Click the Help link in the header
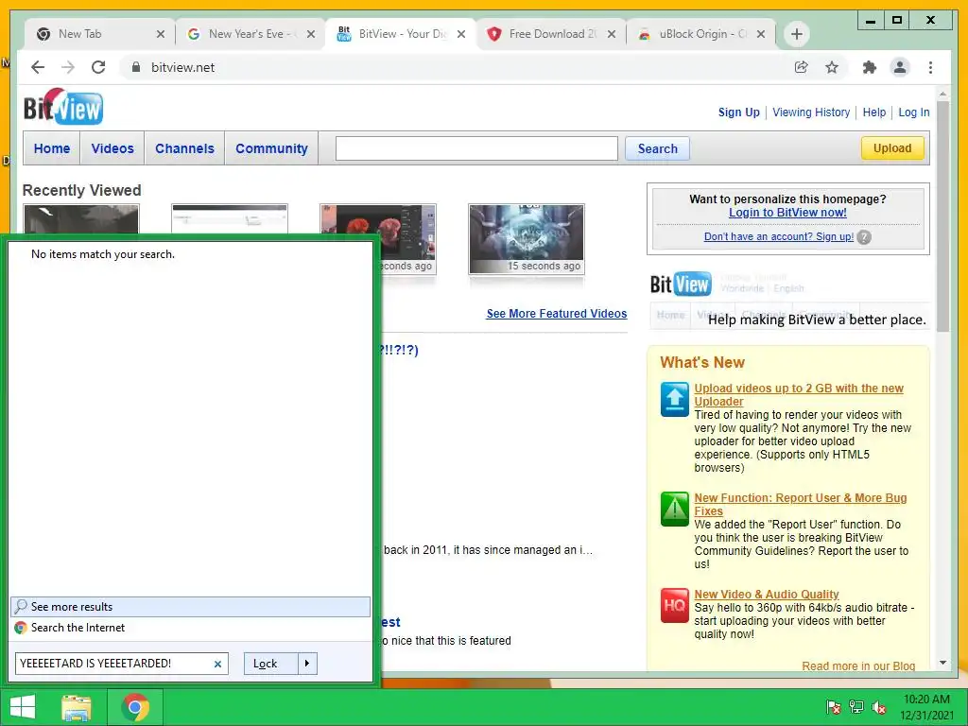This screenshot has width=968, height=726. click(874, 112)
